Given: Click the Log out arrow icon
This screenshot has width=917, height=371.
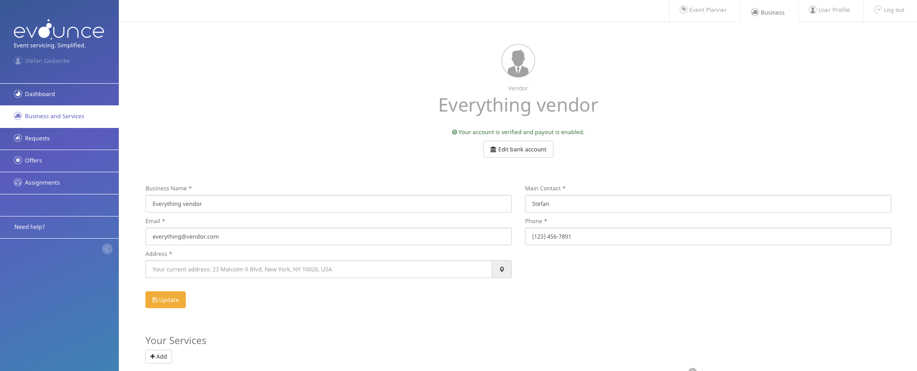Looking at the screenshot, I should [x=878, y=10].
